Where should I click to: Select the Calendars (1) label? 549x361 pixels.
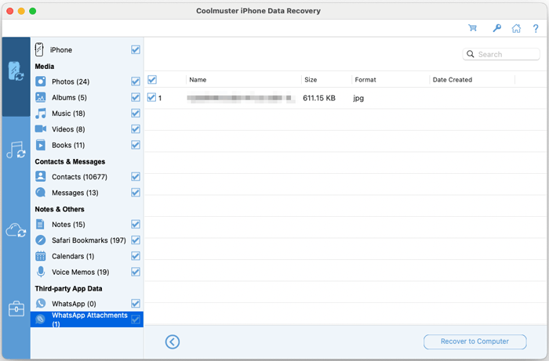tap(73, 256)
